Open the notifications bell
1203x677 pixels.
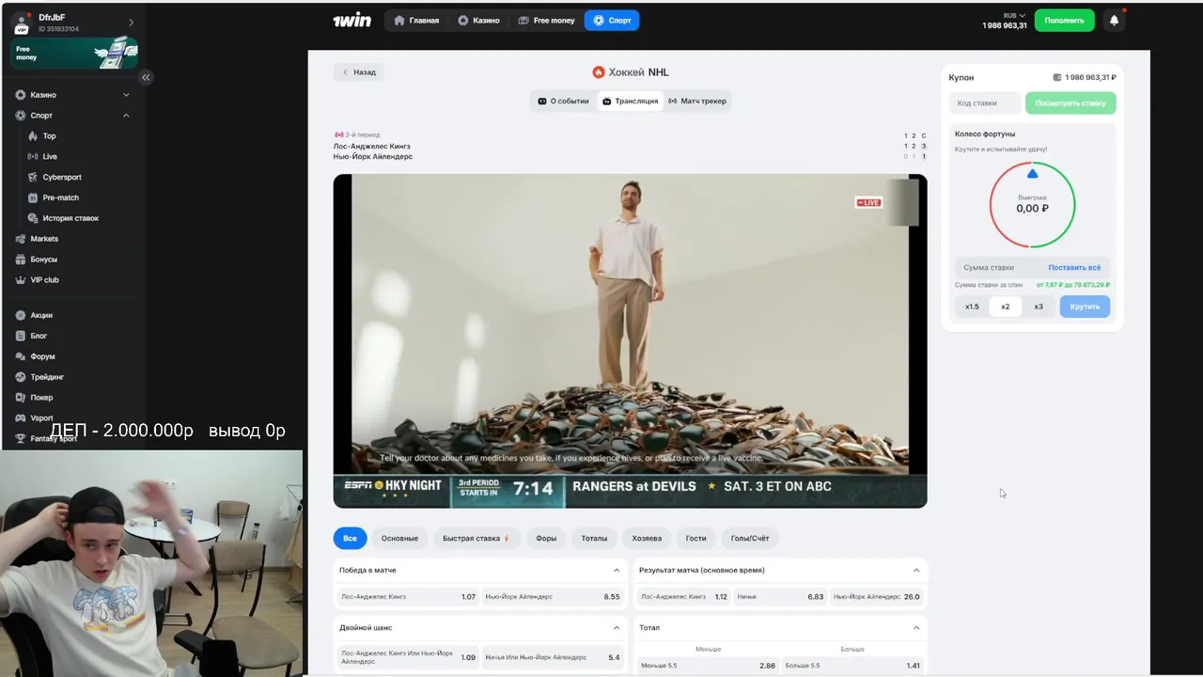point(1114,20)
